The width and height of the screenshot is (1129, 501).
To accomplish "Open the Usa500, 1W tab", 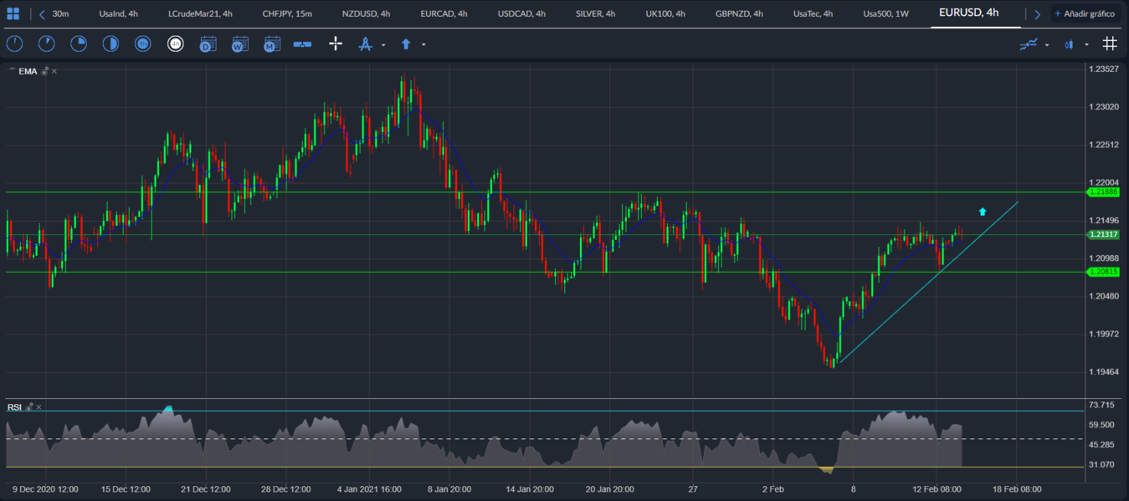I will [886, 13].
